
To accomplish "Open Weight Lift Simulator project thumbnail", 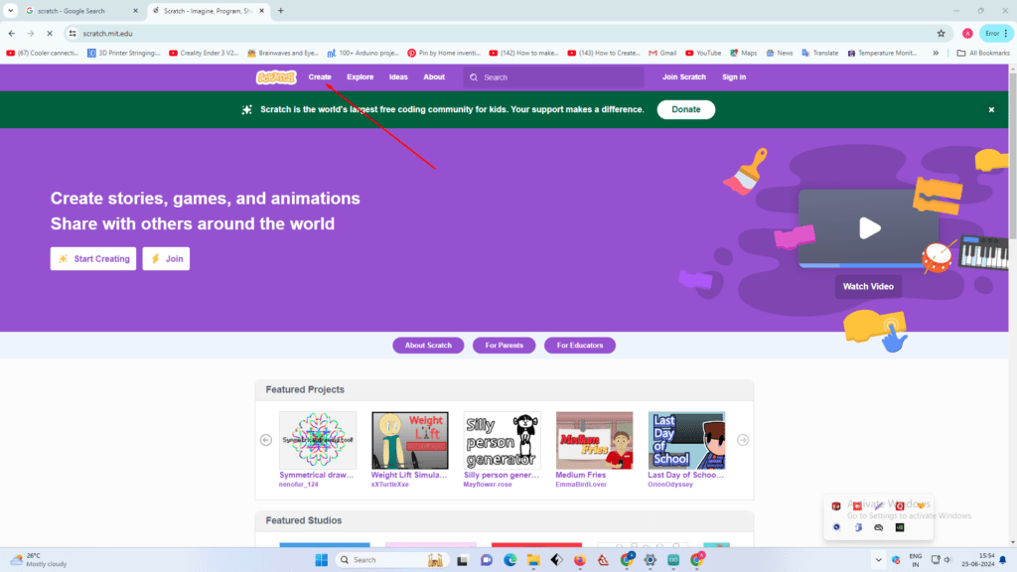I will [410, 440].
